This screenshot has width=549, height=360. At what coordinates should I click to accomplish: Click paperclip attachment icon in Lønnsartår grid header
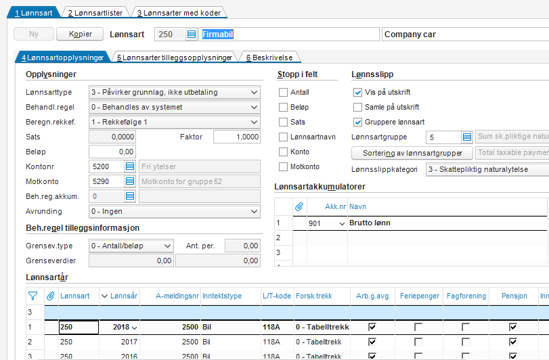click(x=50, y=295)
